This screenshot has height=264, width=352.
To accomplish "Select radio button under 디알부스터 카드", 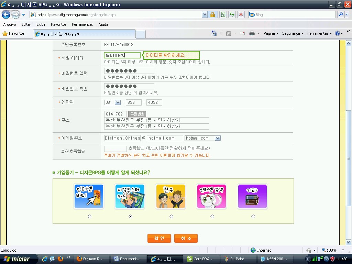I will coord(130,217).
